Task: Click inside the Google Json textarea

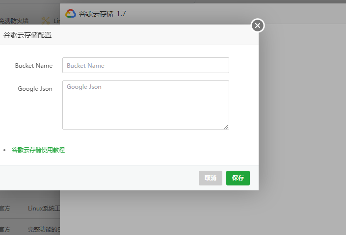Action: click(146, 105)
